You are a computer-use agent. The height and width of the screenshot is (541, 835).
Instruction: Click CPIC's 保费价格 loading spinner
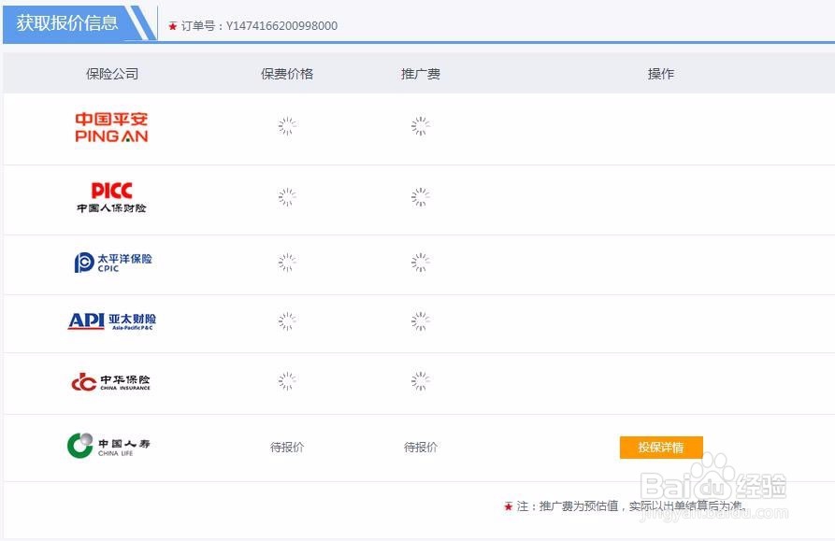(287, 263)
